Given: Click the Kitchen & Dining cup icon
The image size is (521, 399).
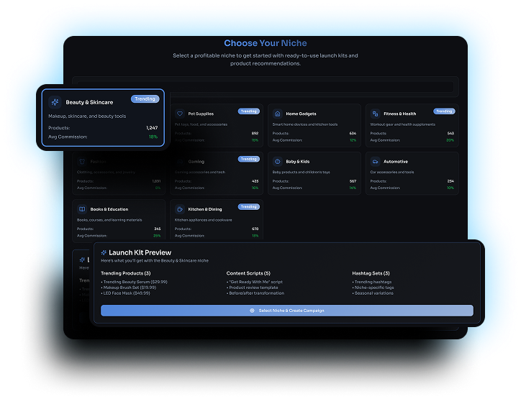Looking at the screenshot, I should (x=180, y=209).
